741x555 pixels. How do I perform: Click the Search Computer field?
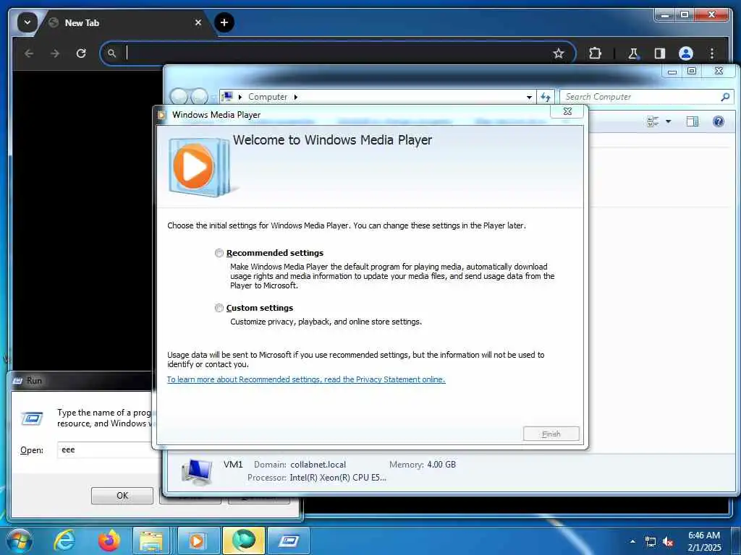pyautogui.click(x=640, y=97)
